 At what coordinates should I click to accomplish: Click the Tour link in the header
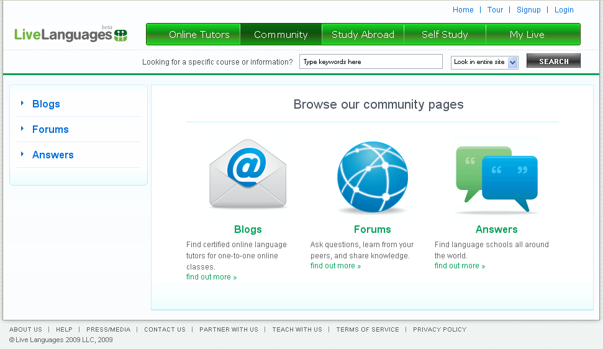pos(495,10)
